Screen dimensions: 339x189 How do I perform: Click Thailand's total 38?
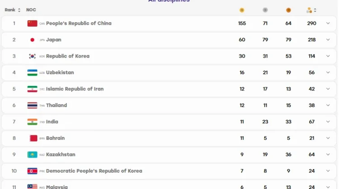click(x=311, y=105)
